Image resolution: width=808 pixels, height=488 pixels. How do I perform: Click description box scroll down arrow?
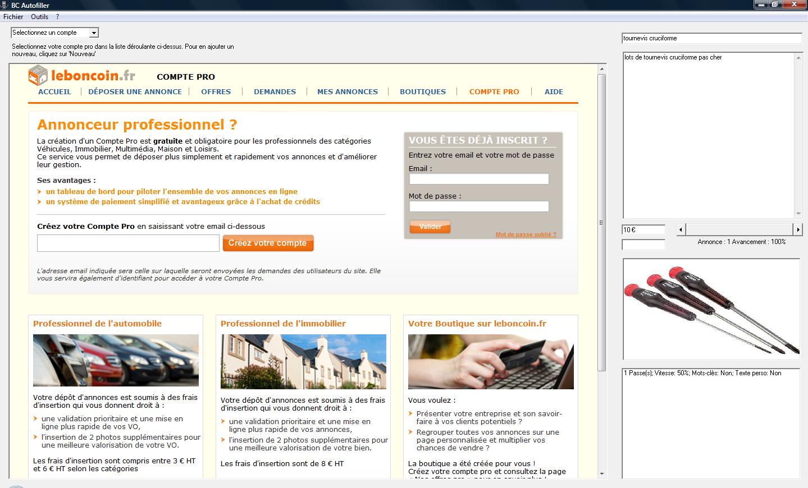coord(798,214)
